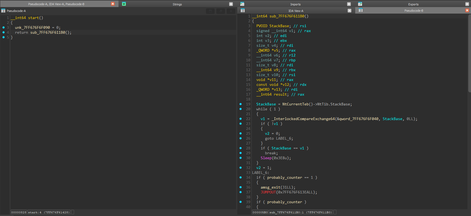The height and width of the screenshot is (216, 471).
Task: Click Pseudocode-B vertical scrollbar thumb
Action: coord(469,53)
